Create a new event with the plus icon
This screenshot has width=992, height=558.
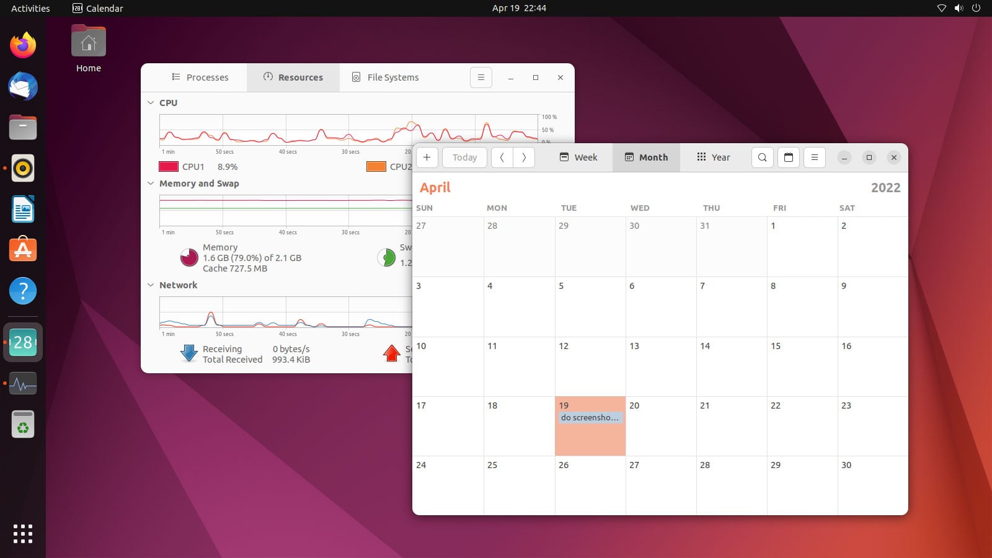(x=427, y=157)
